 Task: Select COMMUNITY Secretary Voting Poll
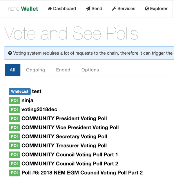point(64,136)
